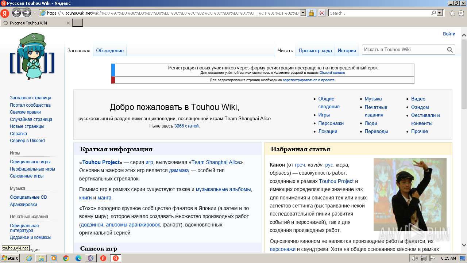Viewport: 467px width, 263px height.
Task: Open Неофициальные игры sidebar link
Action: coord(32,169)
